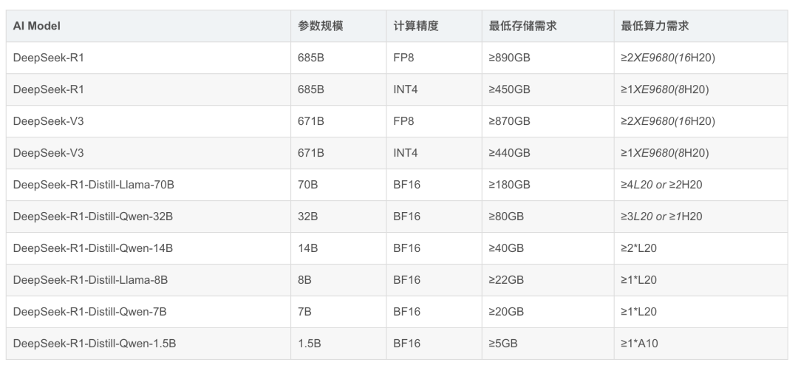Click the 计算精度 column header

[x=416, y=26]
